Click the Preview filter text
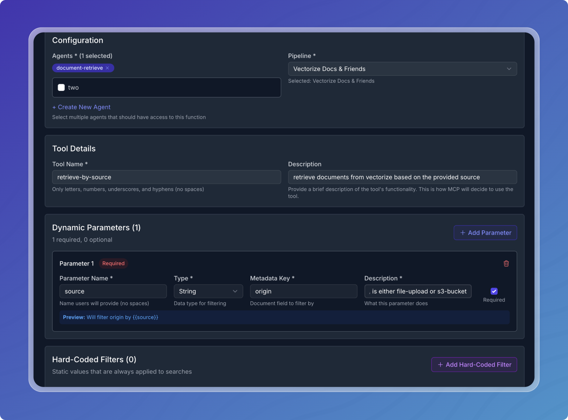The width and height of the screenshot is (568, 420). coord(110,317)
